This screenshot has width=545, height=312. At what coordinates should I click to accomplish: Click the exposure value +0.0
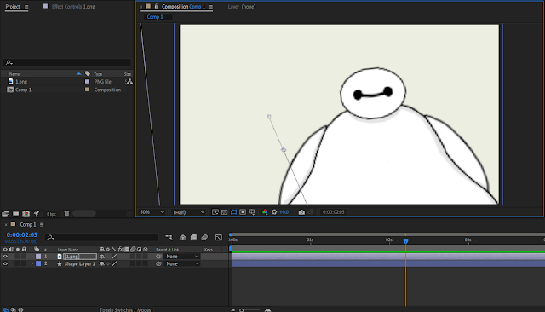click(284, 211)
